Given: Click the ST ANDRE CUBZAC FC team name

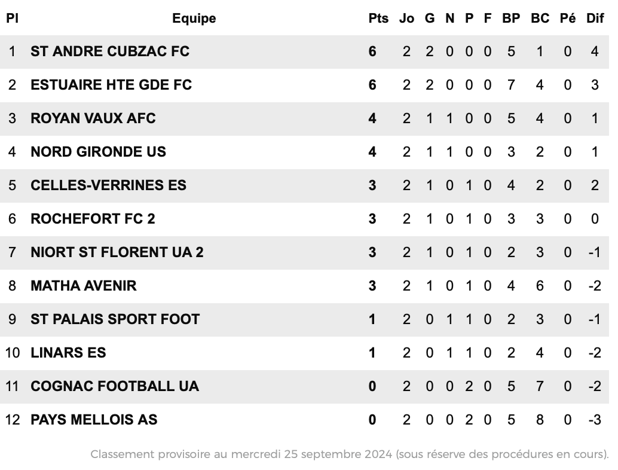Looking at the screenshot, I should (x=110, y=51).
